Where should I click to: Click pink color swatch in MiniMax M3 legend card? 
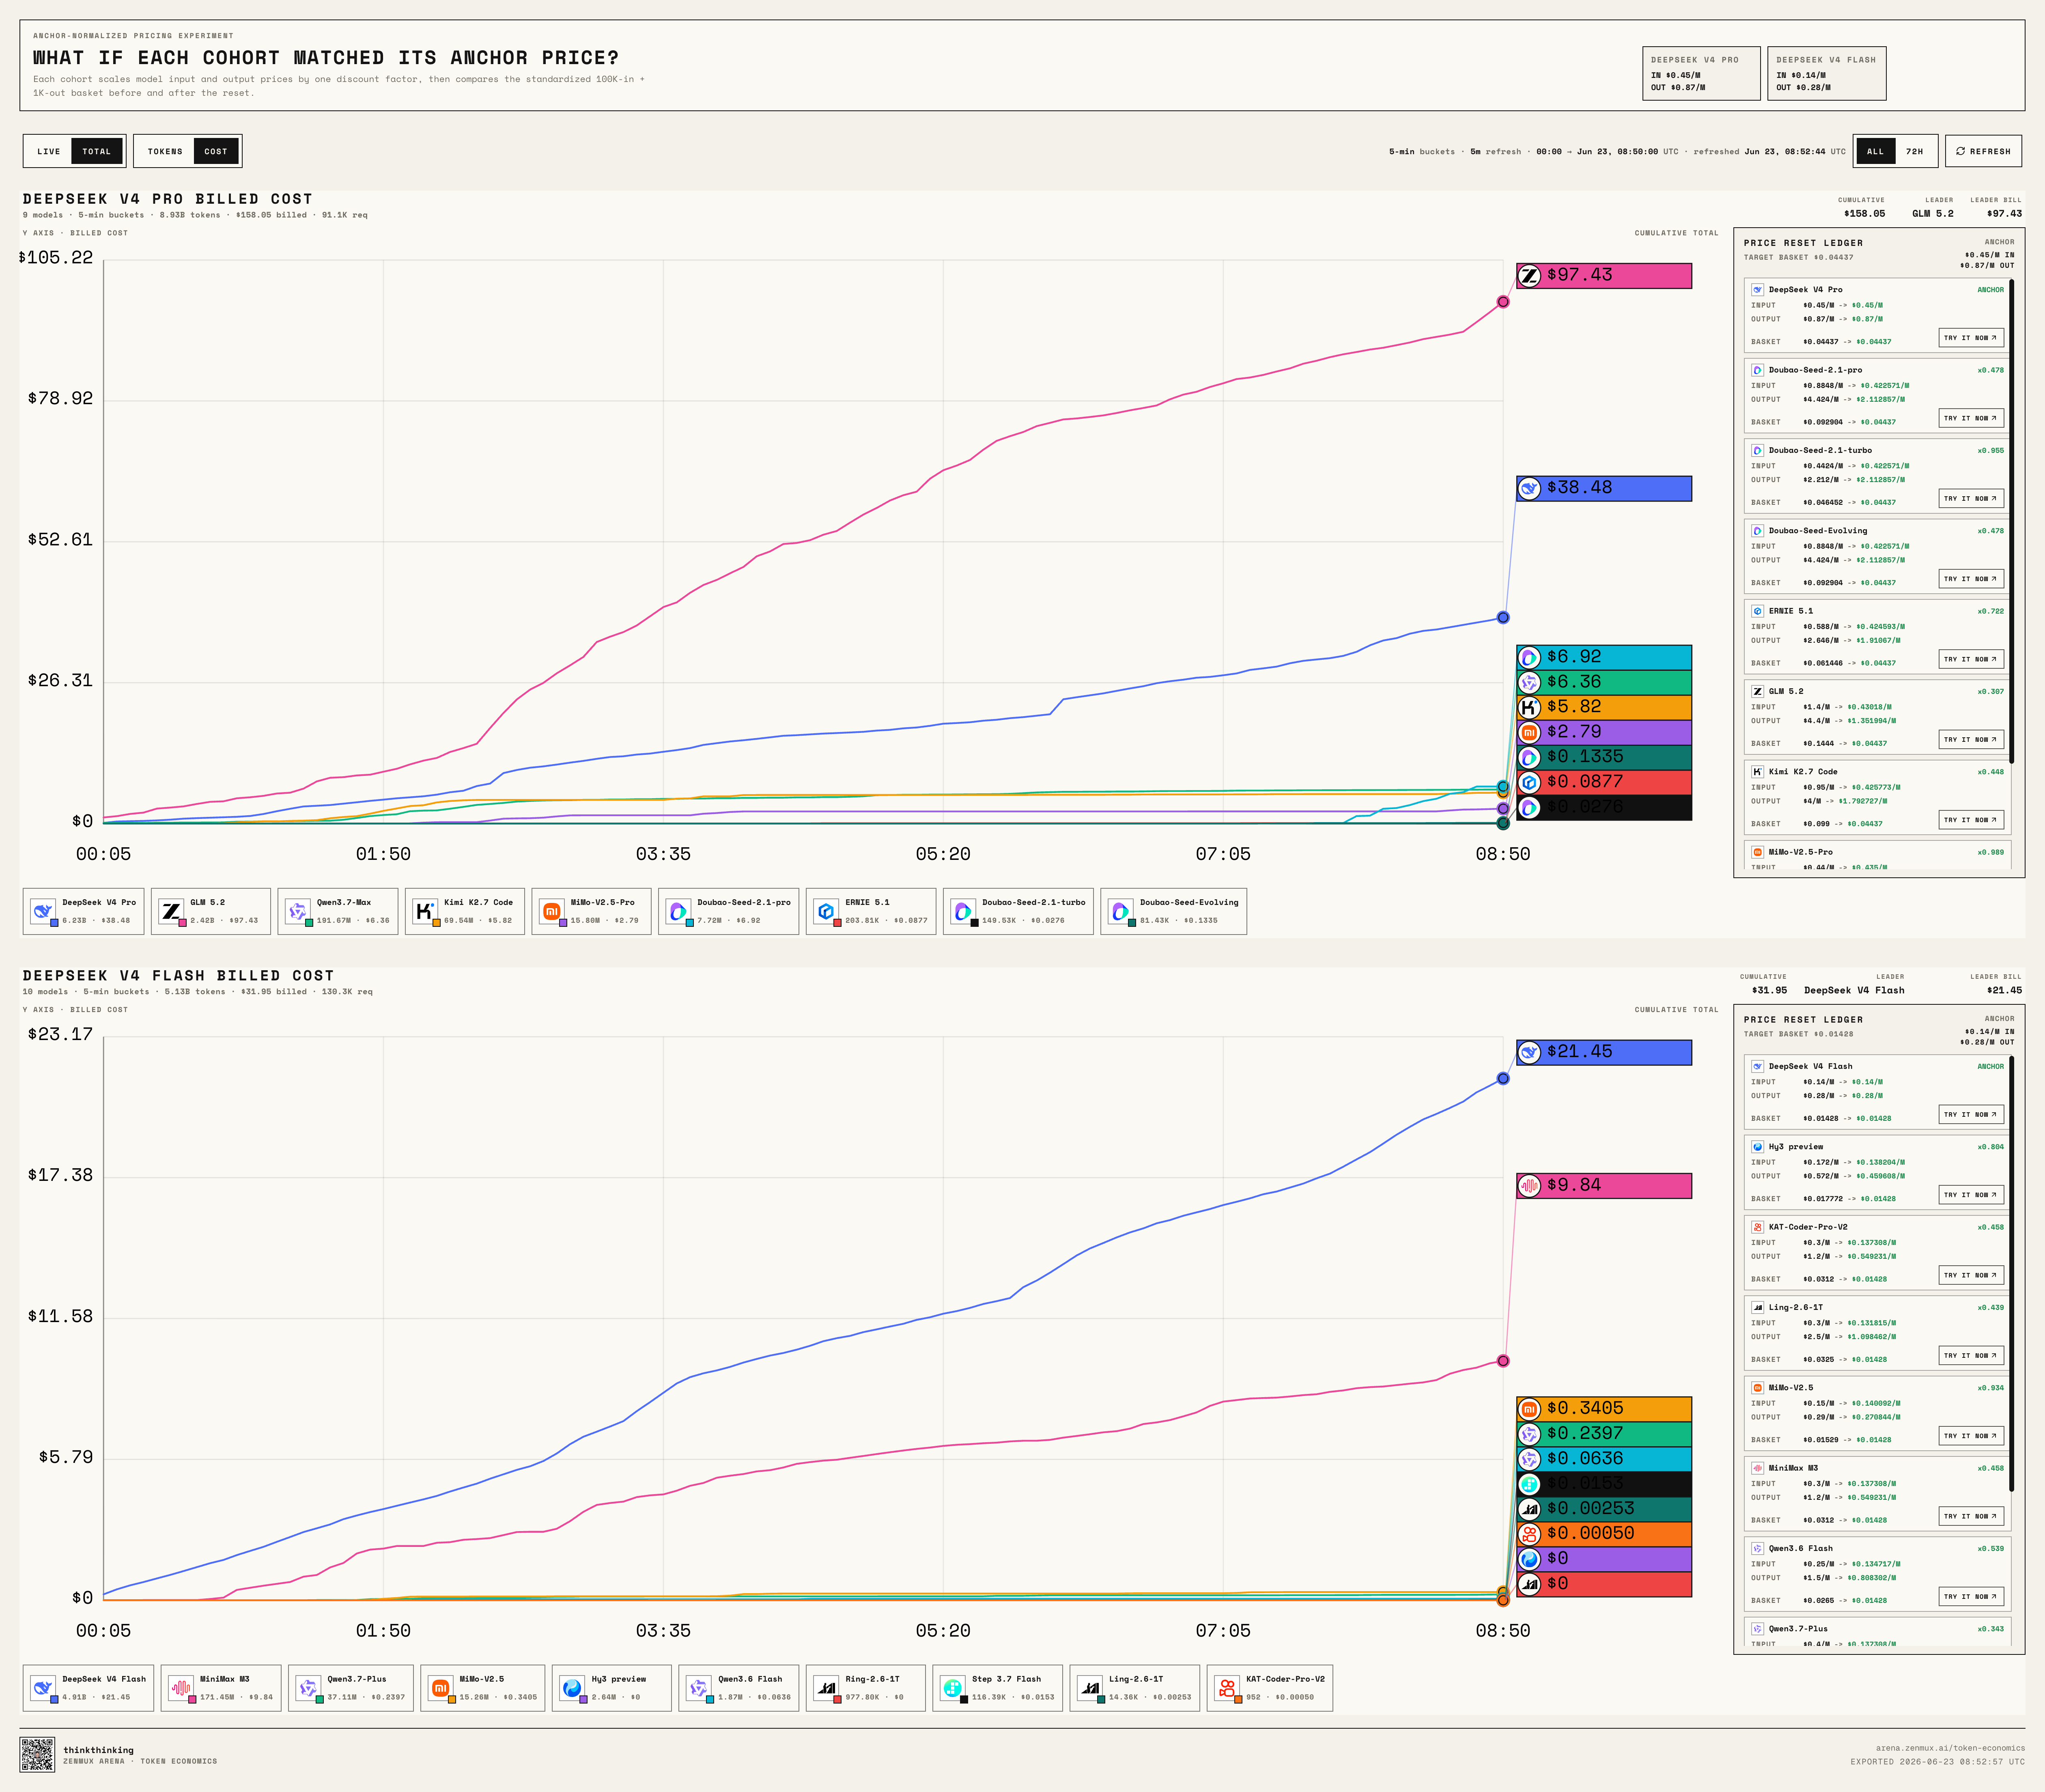point(192,1699)
